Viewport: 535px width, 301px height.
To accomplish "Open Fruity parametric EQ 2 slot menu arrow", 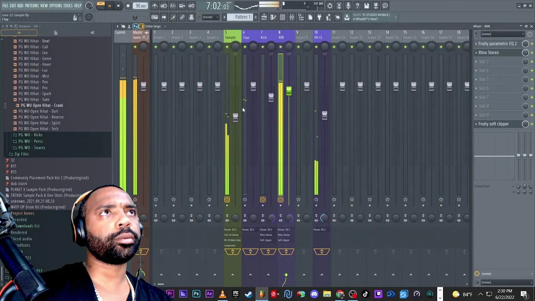I will click(x=476, y=43).
